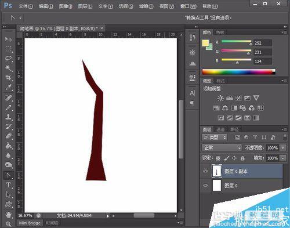Viewport: 290px width, 228px height.
Task: Click the R channel slider
Action: point(236,42)
